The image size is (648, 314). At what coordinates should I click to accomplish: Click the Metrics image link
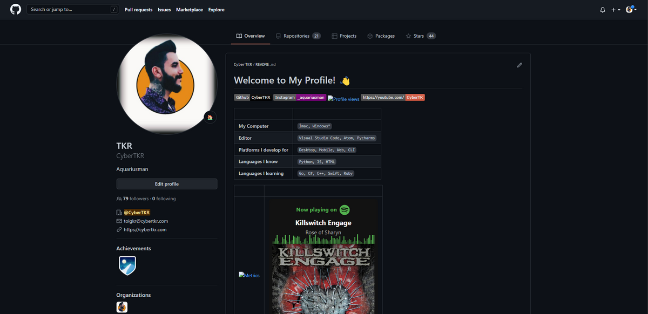pos(249,275)
